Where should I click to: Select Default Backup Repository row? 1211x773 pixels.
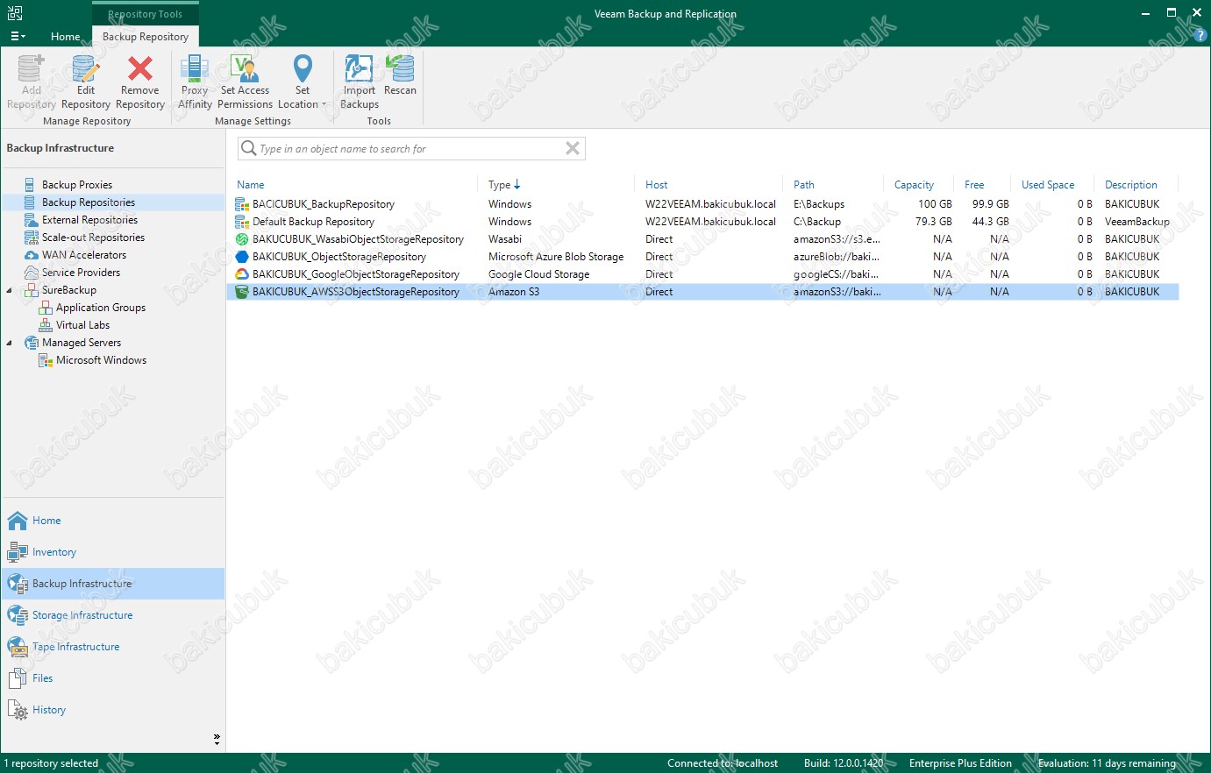702,222
